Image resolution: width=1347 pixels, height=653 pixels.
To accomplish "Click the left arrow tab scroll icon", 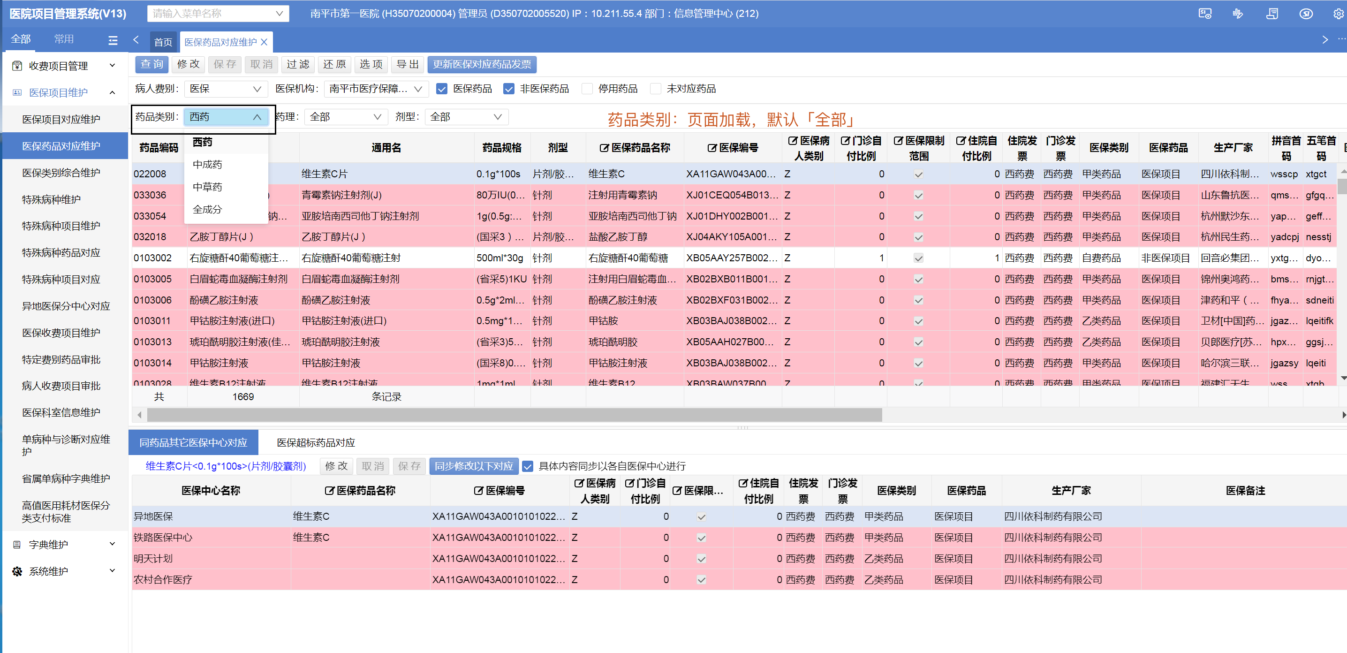I will point(136,40).
